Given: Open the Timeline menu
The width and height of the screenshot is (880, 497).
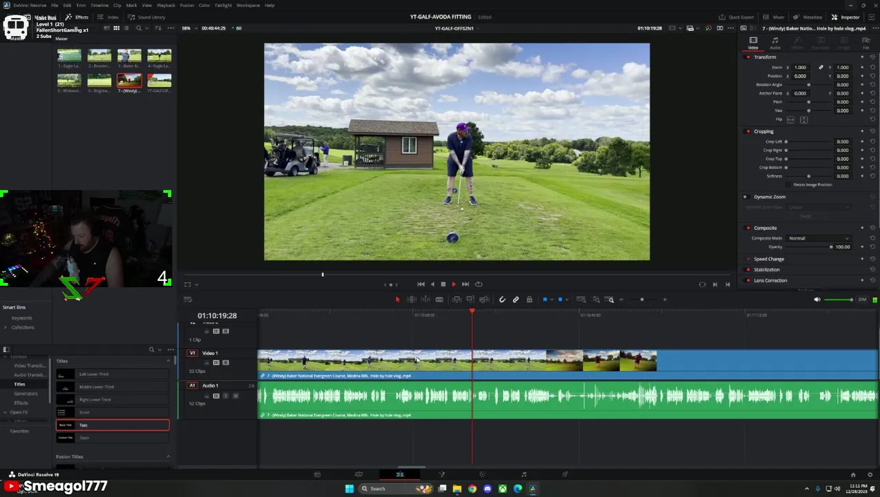Looking at the screenshot, I should [x=99, y=5].
